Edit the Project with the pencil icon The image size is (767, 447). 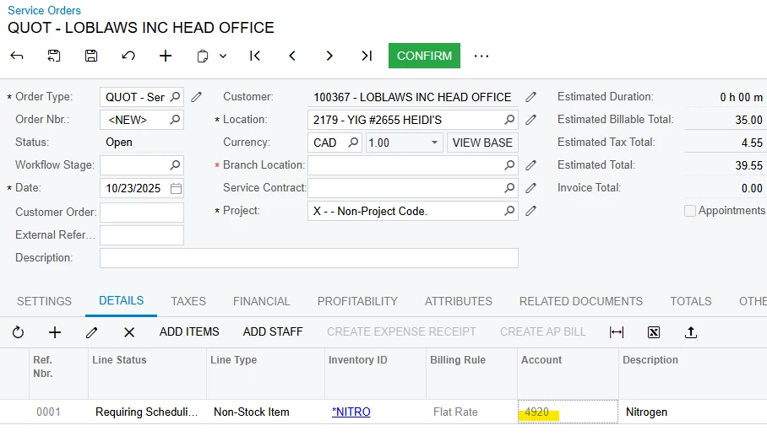click(530, 211)
